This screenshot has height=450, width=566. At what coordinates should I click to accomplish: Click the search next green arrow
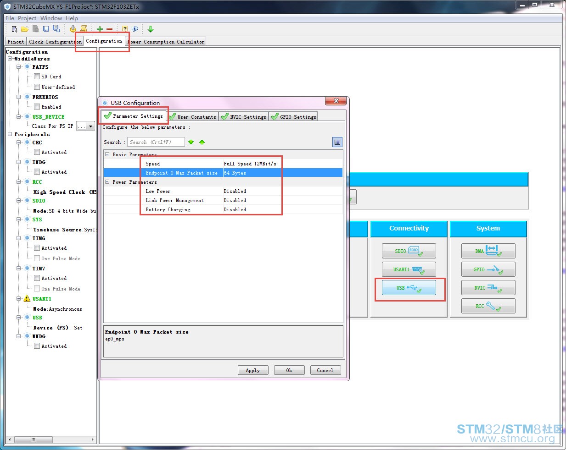tap(191, 142)
